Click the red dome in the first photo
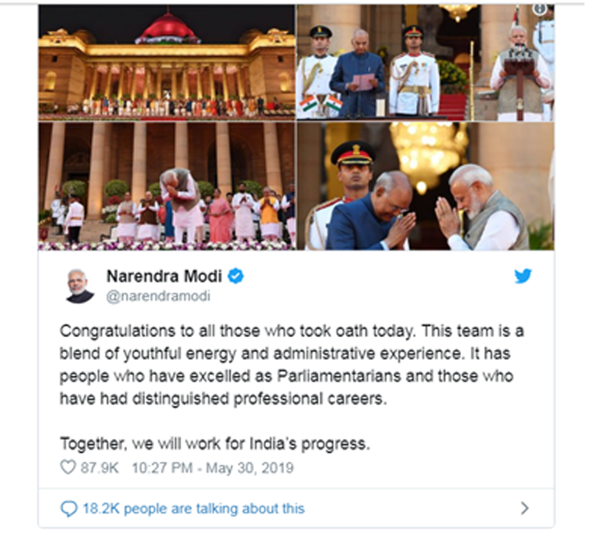Image resolution: width=601 pixels, height=548 pixels. [x=168, y=28]
